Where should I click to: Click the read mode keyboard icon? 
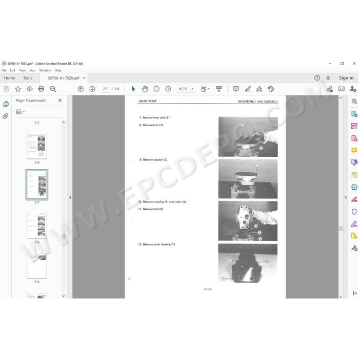coord(219,89)
